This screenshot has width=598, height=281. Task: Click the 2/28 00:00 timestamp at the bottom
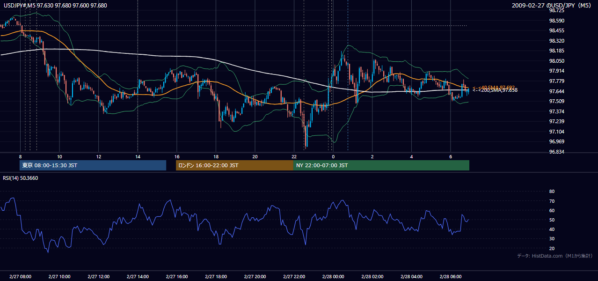click(333, 277)
